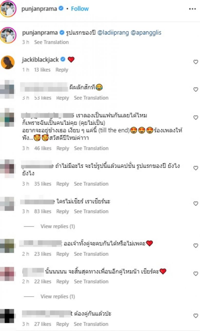Click the punjanprama username in header

coord(39,9)
